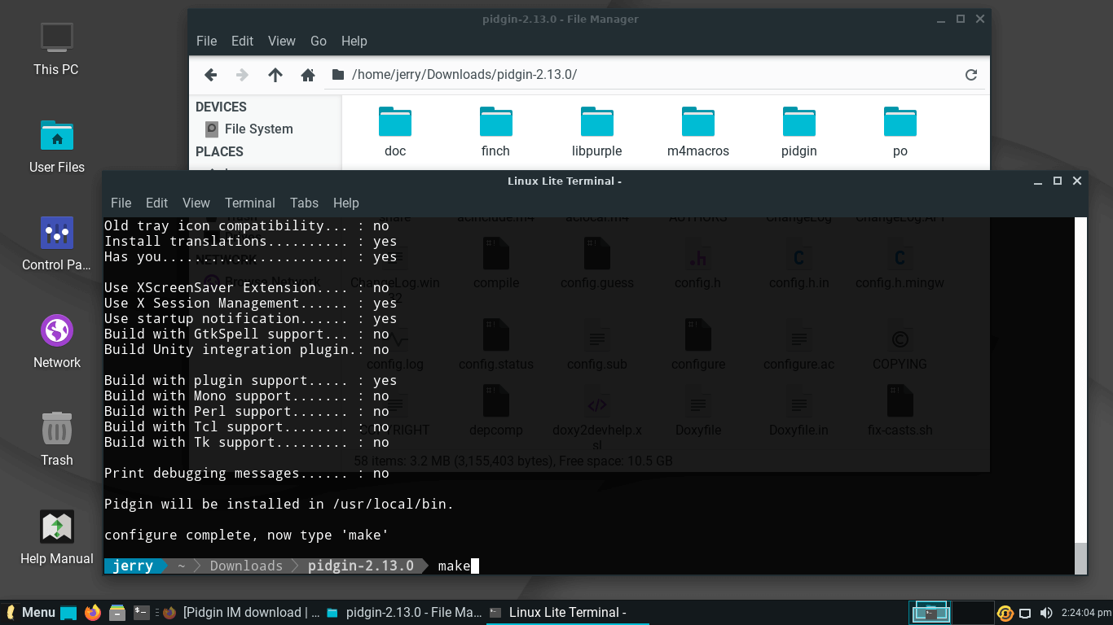Open the Terminal menu in terminal window
The image size is (1113, 625).
(250, 203)
